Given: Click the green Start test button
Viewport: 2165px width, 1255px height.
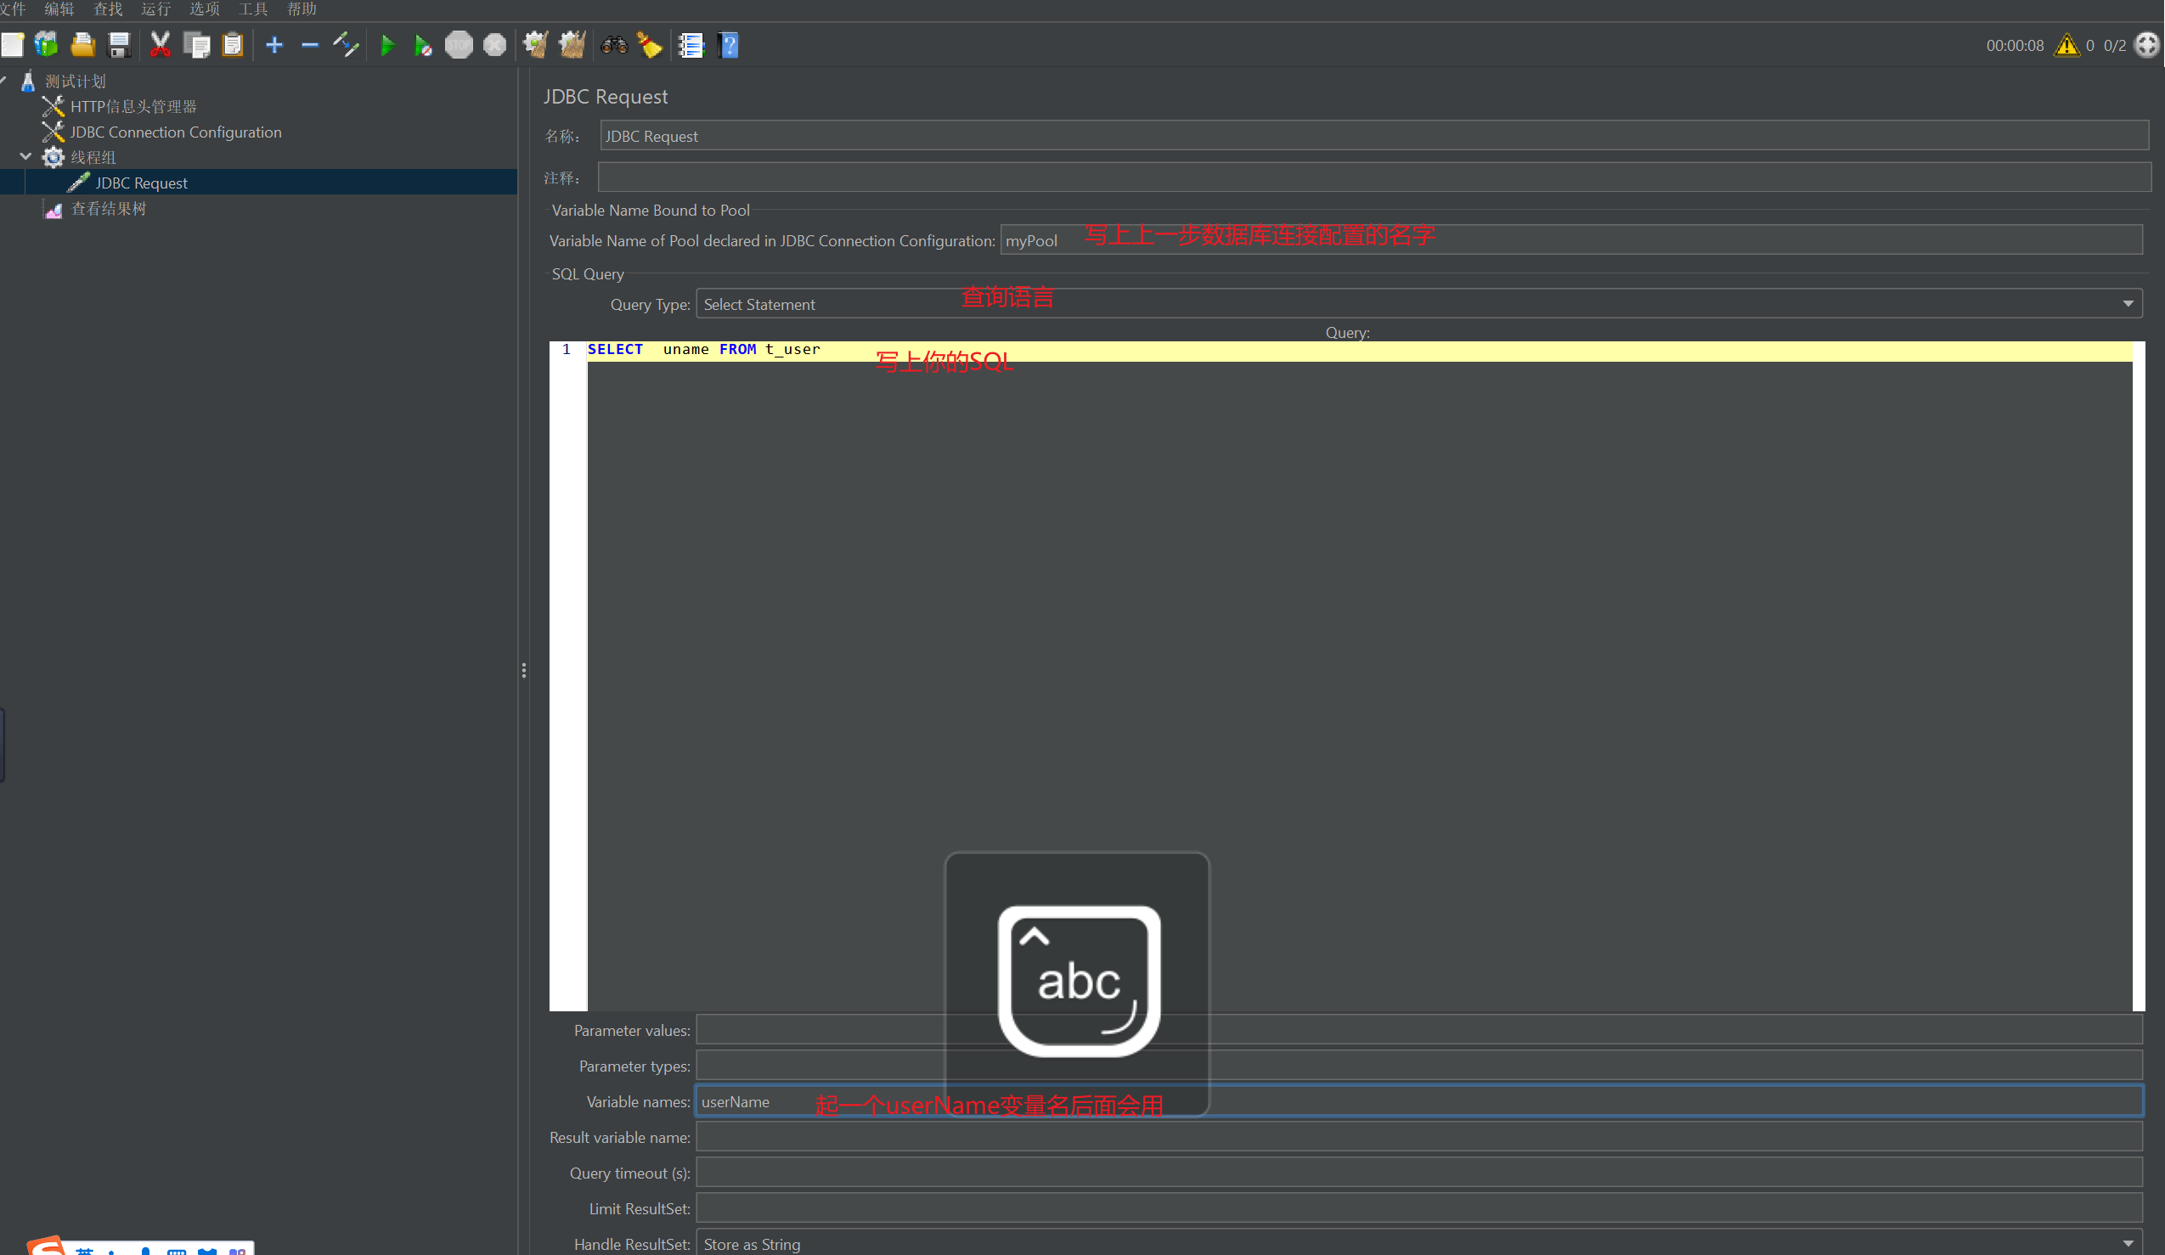Looking at the screenshot, I should [387, 45].
